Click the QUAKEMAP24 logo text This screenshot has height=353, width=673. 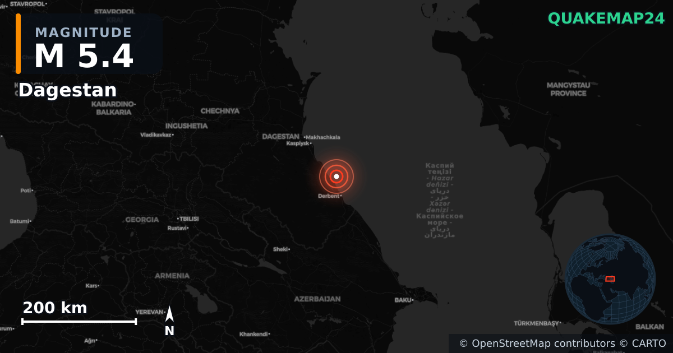coord(606,18)
